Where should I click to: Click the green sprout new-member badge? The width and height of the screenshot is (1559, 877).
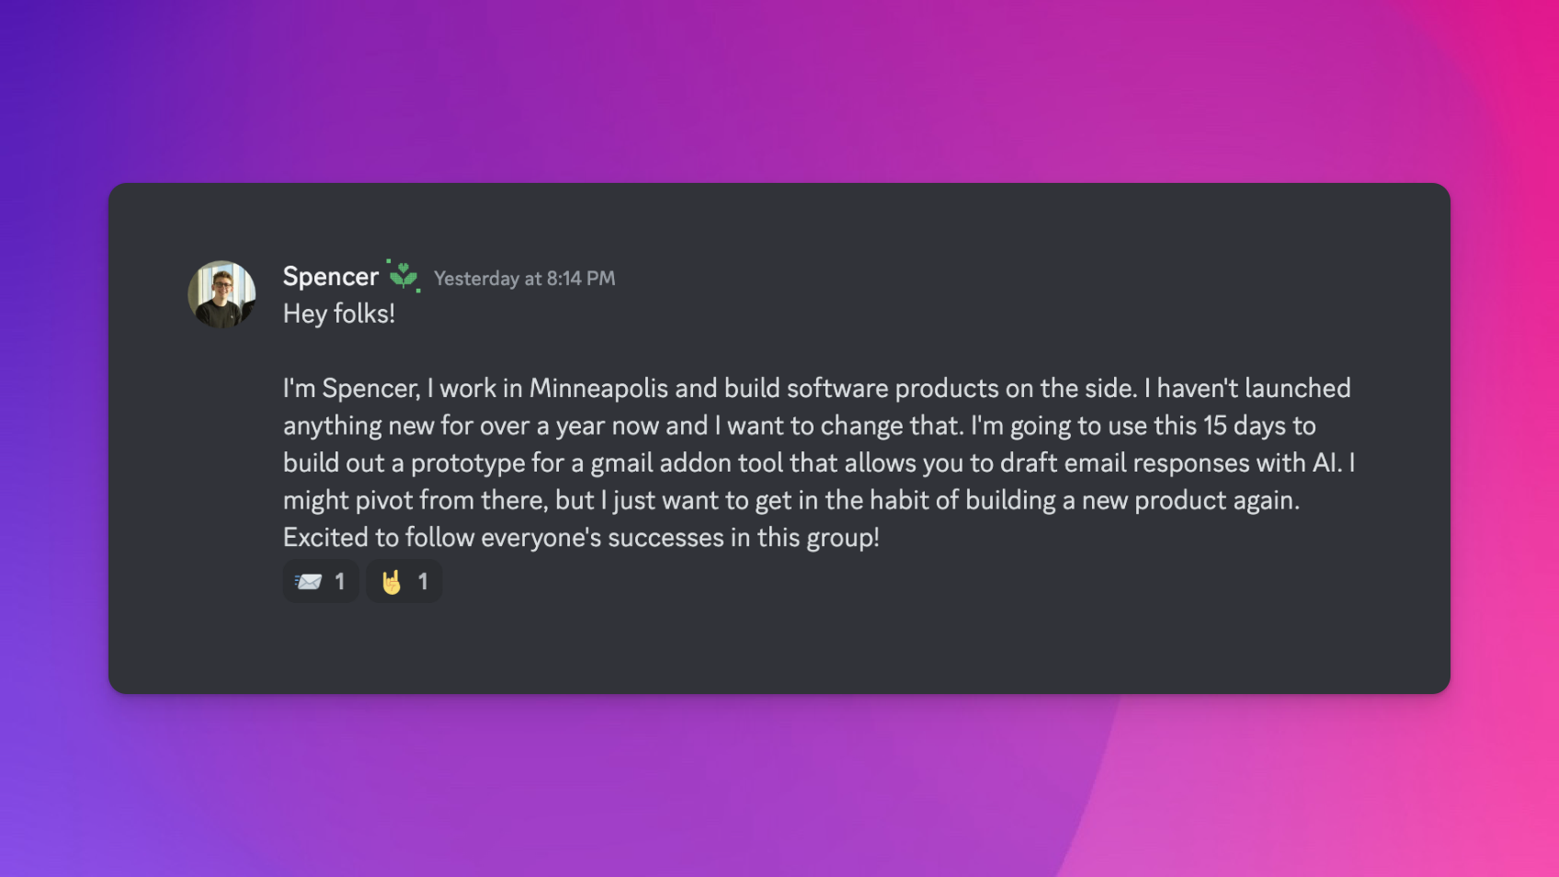[x=404, y=276]
